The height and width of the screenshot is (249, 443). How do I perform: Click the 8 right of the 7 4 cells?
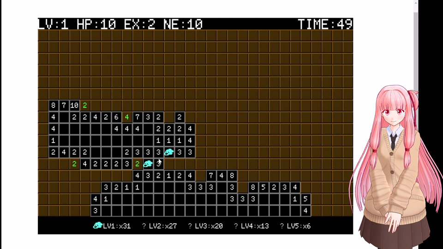click(232, 176)
